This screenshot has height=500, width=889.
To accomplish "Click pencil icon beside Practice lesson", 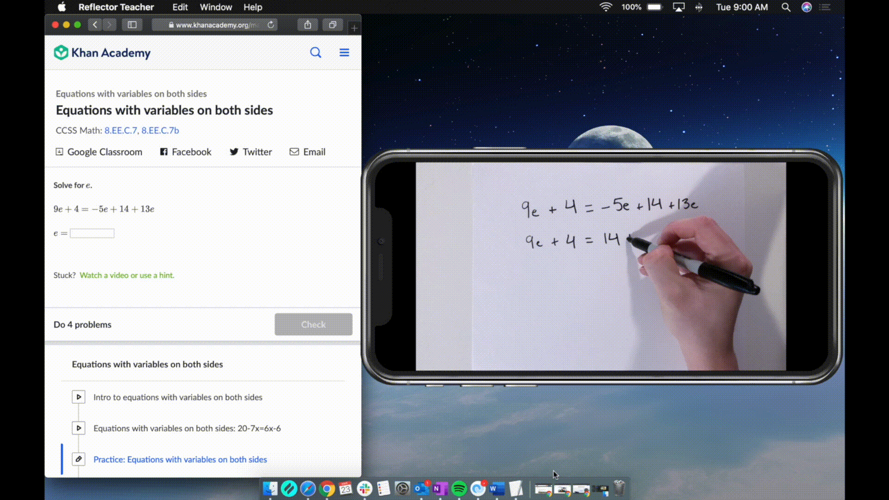I will click(79, 459).
